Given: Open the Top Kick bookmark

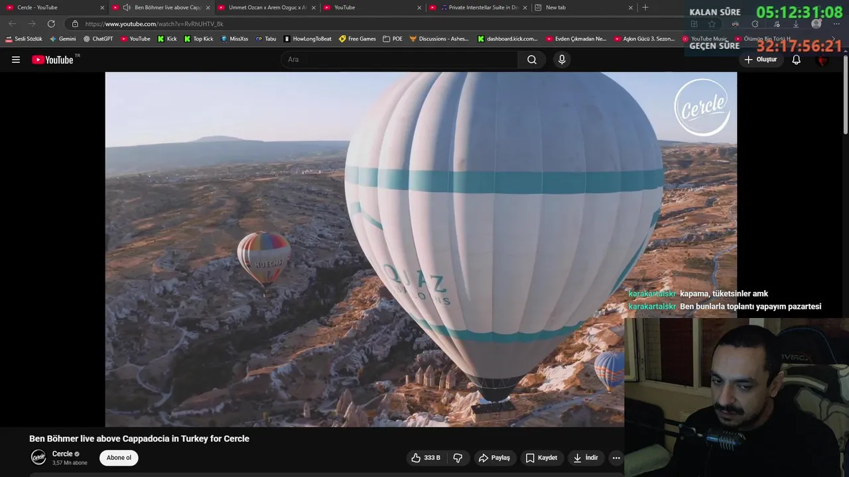Looking at the screenshot, I should point(199,39).
